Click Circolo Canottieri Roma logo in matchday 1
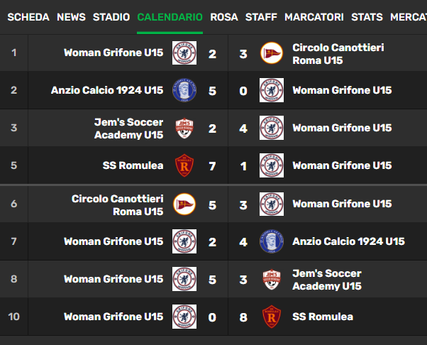This screenshot has height=345, width=427. (272, 53)
